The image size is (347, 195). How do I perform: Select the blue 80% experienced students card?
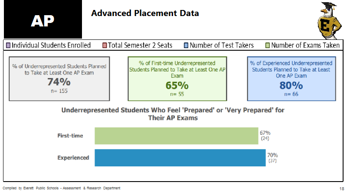pyautogui.click(x=291, y=79)
